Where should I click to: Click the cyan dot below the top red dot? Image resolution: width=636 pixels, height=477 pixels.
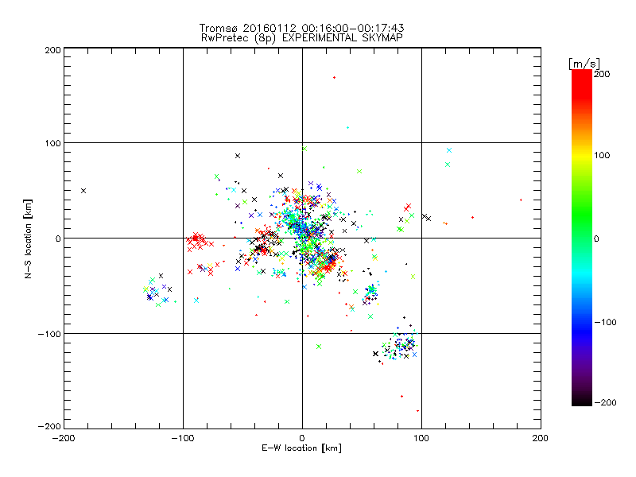pos(347,128)
